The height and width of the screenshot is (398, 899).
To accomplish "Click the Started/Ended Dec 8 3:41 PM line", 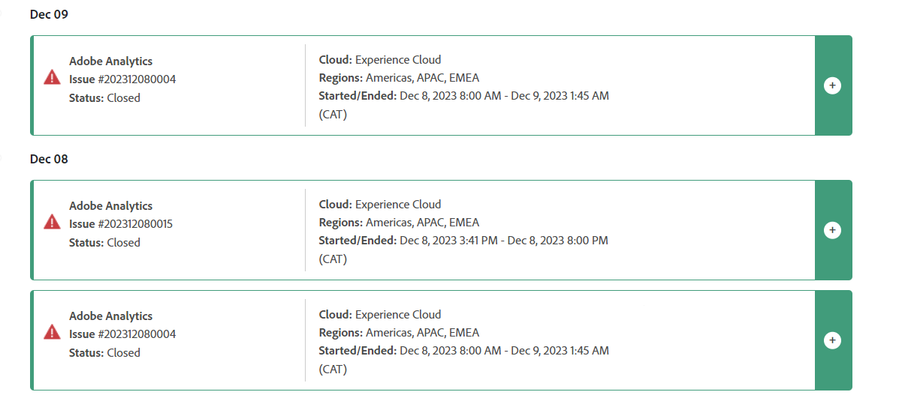I will click(x=463, y=241).
